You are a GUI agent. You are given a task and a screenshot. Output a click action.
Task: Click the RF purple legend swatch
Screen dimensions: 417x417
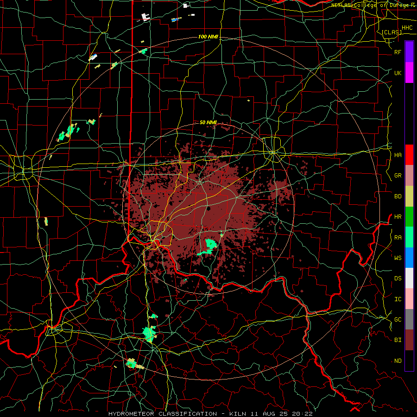click(x=409, y=52)
